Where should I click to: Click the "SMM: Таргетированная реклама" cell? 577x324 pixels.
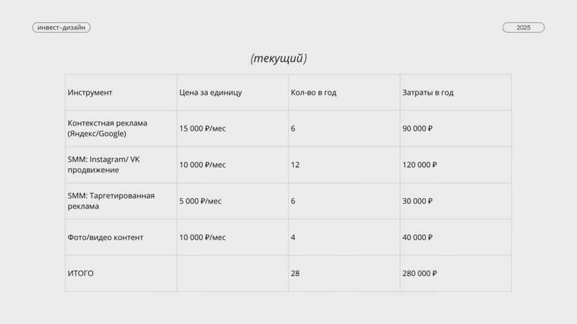tap(111, 201)
